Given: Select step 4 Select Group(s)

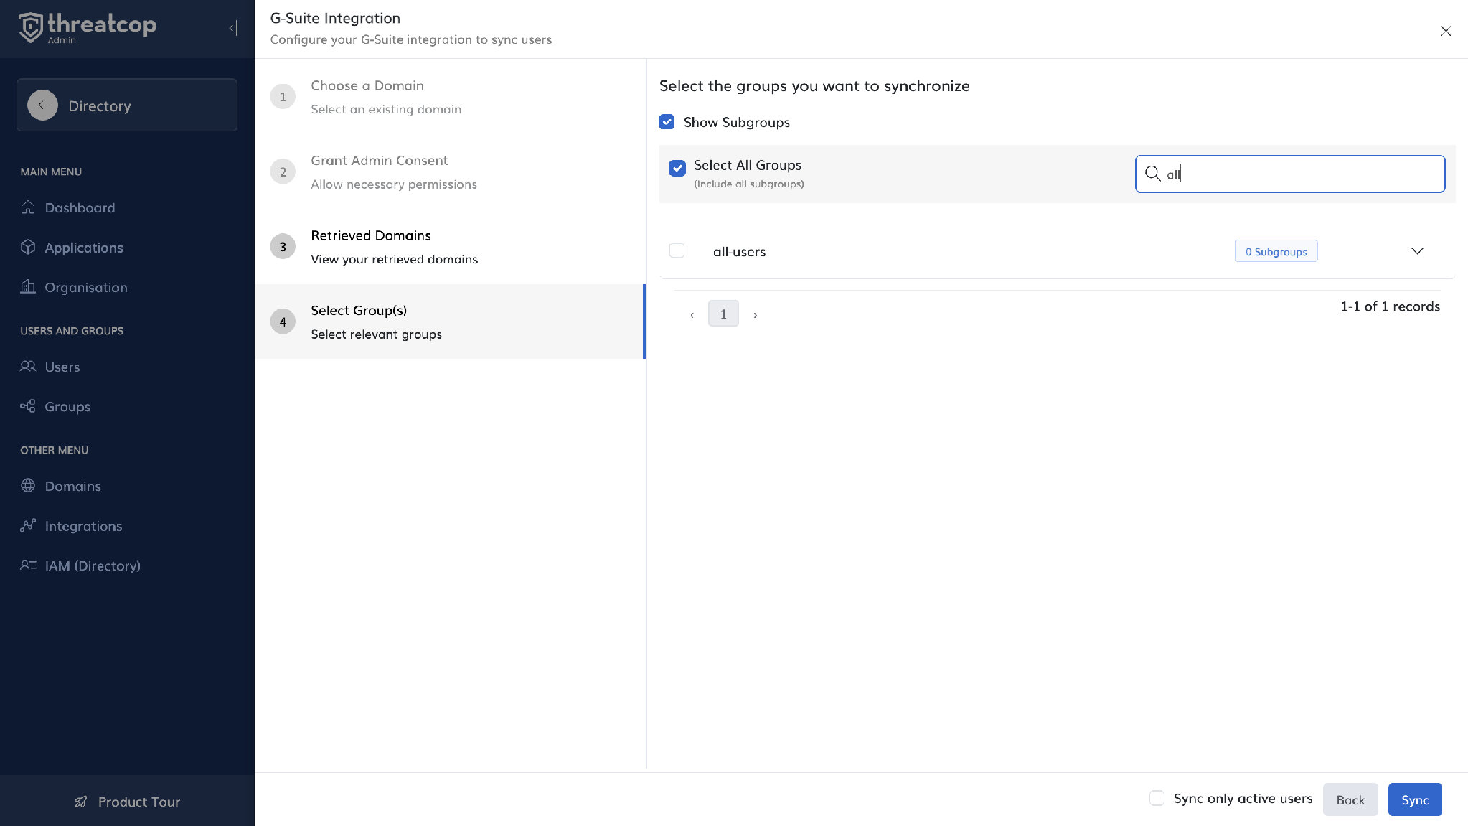Looking at the screenshot, I should (450, 322).
